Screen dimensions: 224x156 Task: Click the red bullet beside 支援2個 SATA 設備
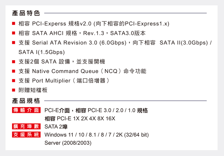14,61
